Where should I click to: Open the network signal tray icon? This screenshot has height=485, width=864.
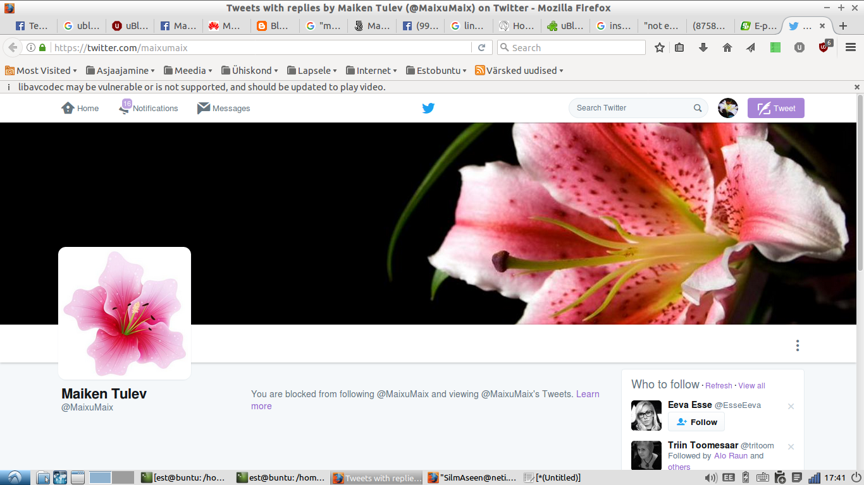[815, 477]
